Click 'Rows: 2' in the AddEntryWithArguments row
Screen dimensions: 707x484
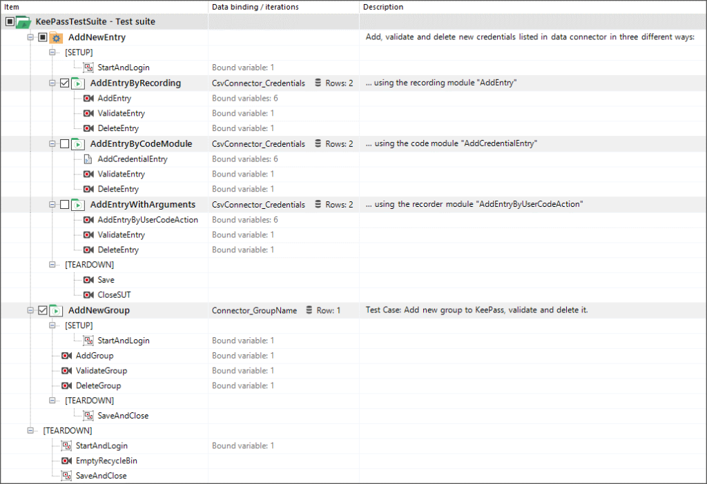339,204
